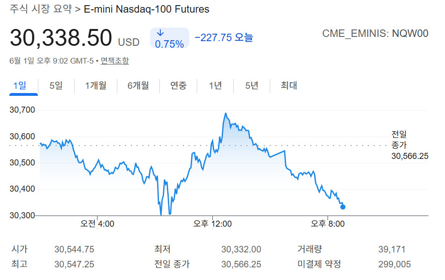
Task: Click the 거래량 value 39,171
Action: (x=392, y=249)
